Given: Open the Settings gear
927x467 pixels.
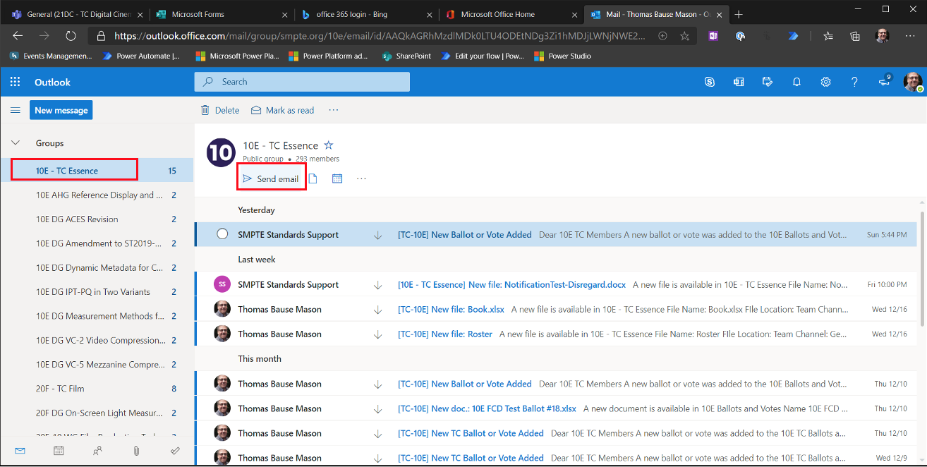Looking at the screenshot, I should 825,82.
